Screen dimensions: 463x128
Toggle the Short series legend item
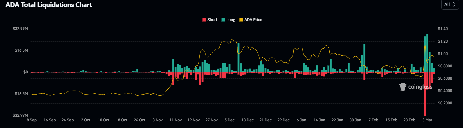coord(210,20)
